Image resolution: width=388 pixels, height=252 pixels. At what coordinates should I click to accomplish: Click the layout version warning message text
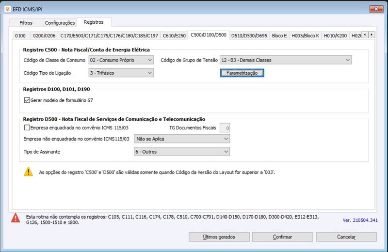[x=157, y=172]
